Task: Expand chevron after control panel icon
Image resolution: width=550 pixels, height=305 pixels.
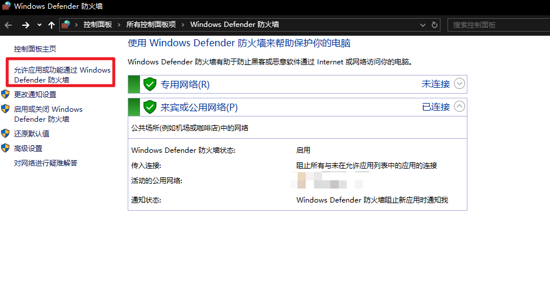Action: (76, 25)
